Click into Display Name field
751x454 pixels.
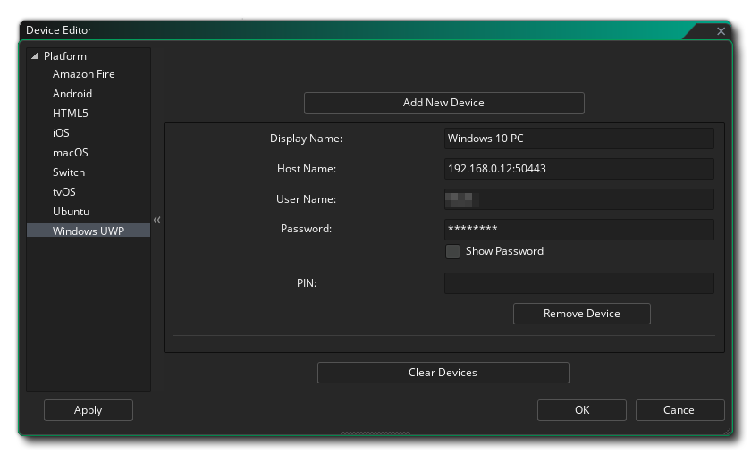coord(578,139)
